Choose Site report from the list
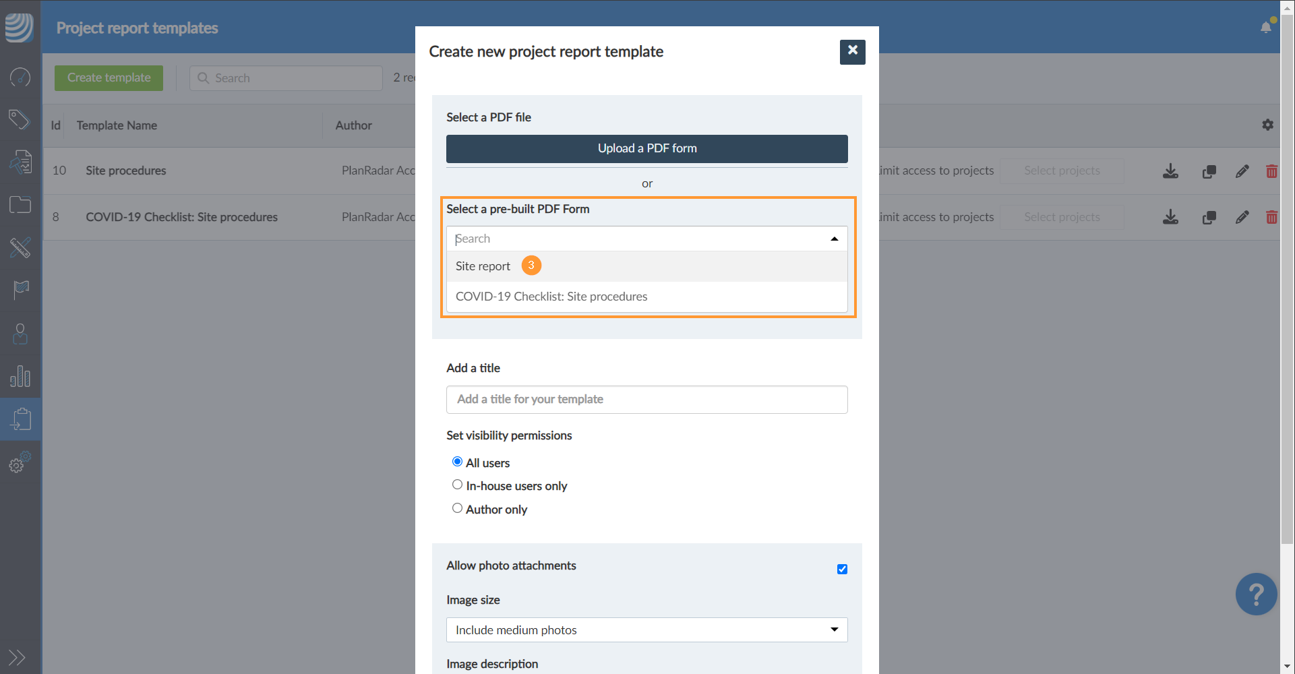This screenshot has width=1295, height=674. (483, 266)
